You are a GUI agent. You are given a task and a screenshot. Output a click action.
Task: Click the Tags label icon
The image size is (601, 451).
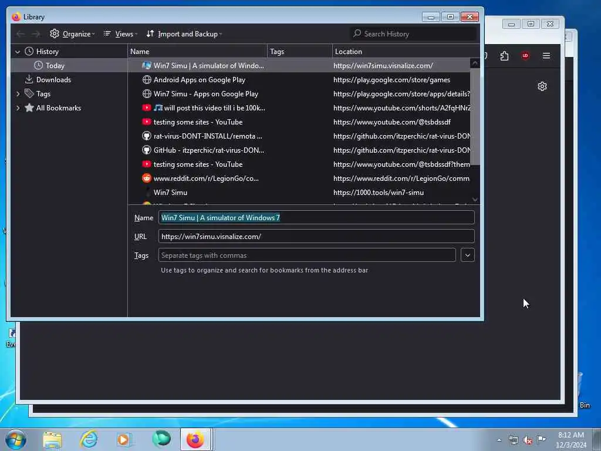(29, 93)
